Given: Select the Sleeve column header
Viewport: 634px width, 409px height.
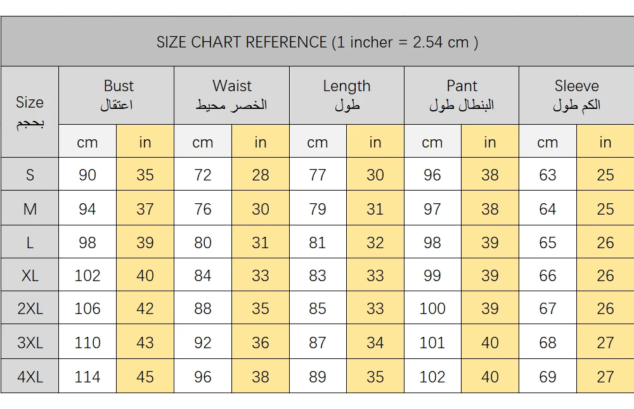Looking at the screenshot, I should point(576,95).
